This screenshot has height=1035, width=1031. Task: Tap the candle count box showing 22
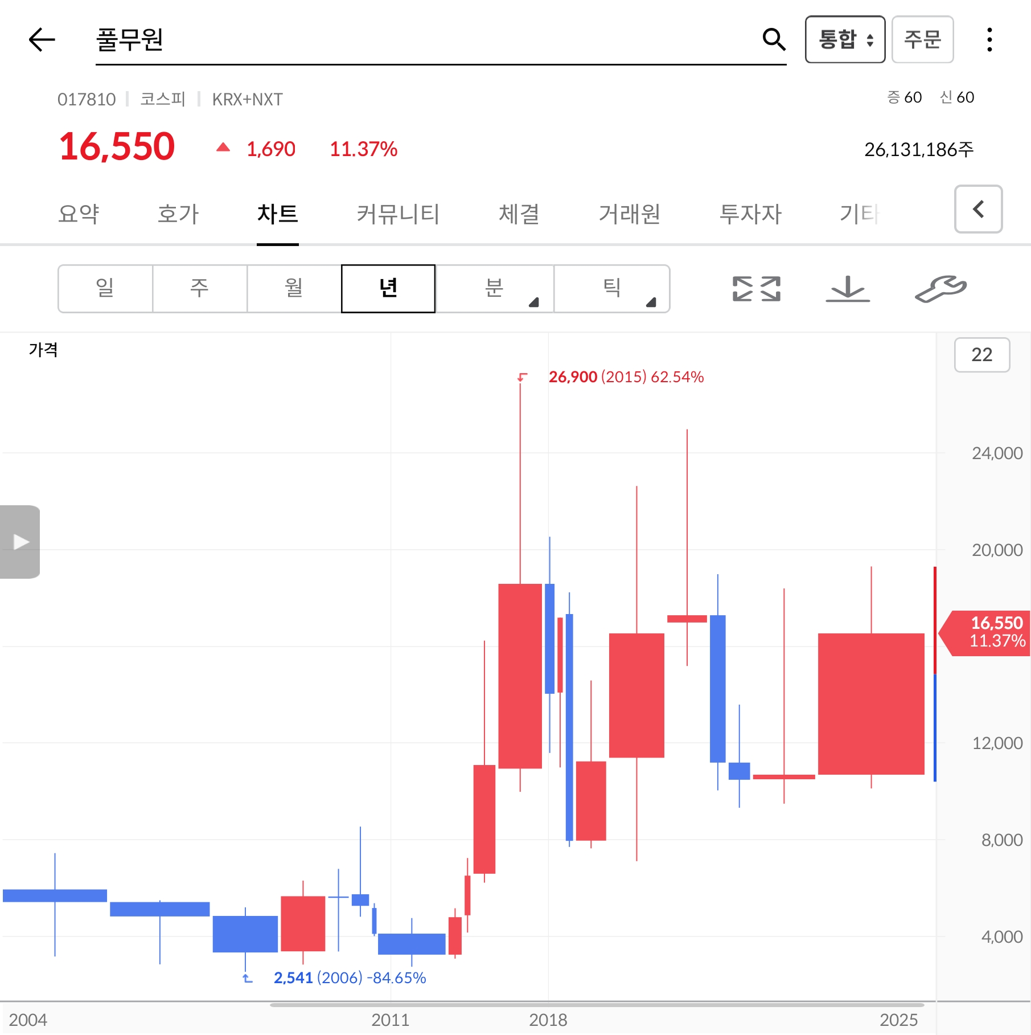[982, 355]
